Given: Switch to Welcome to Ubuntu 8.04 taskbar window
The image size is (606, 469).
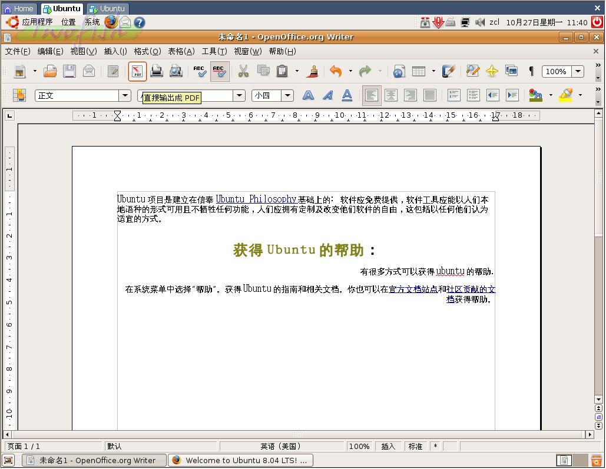Looking at the screenshot, I should point(240,461).
